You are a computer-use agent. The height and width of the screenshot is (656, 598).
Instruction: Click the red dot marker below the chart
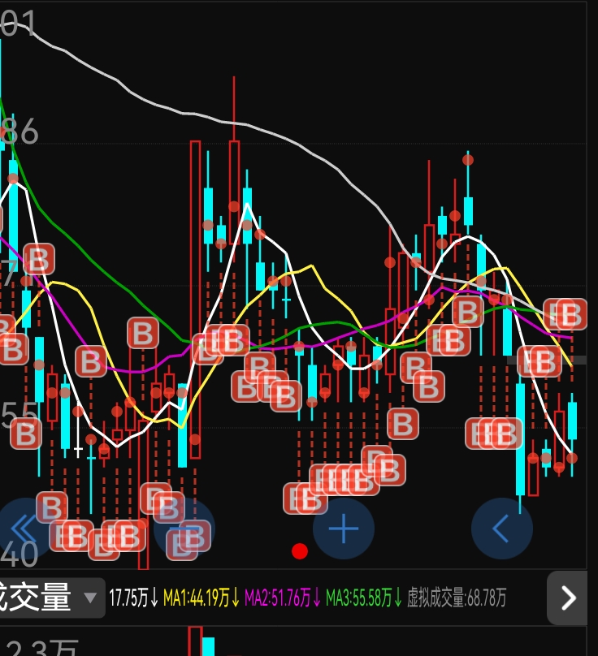[x=300, y=551]
